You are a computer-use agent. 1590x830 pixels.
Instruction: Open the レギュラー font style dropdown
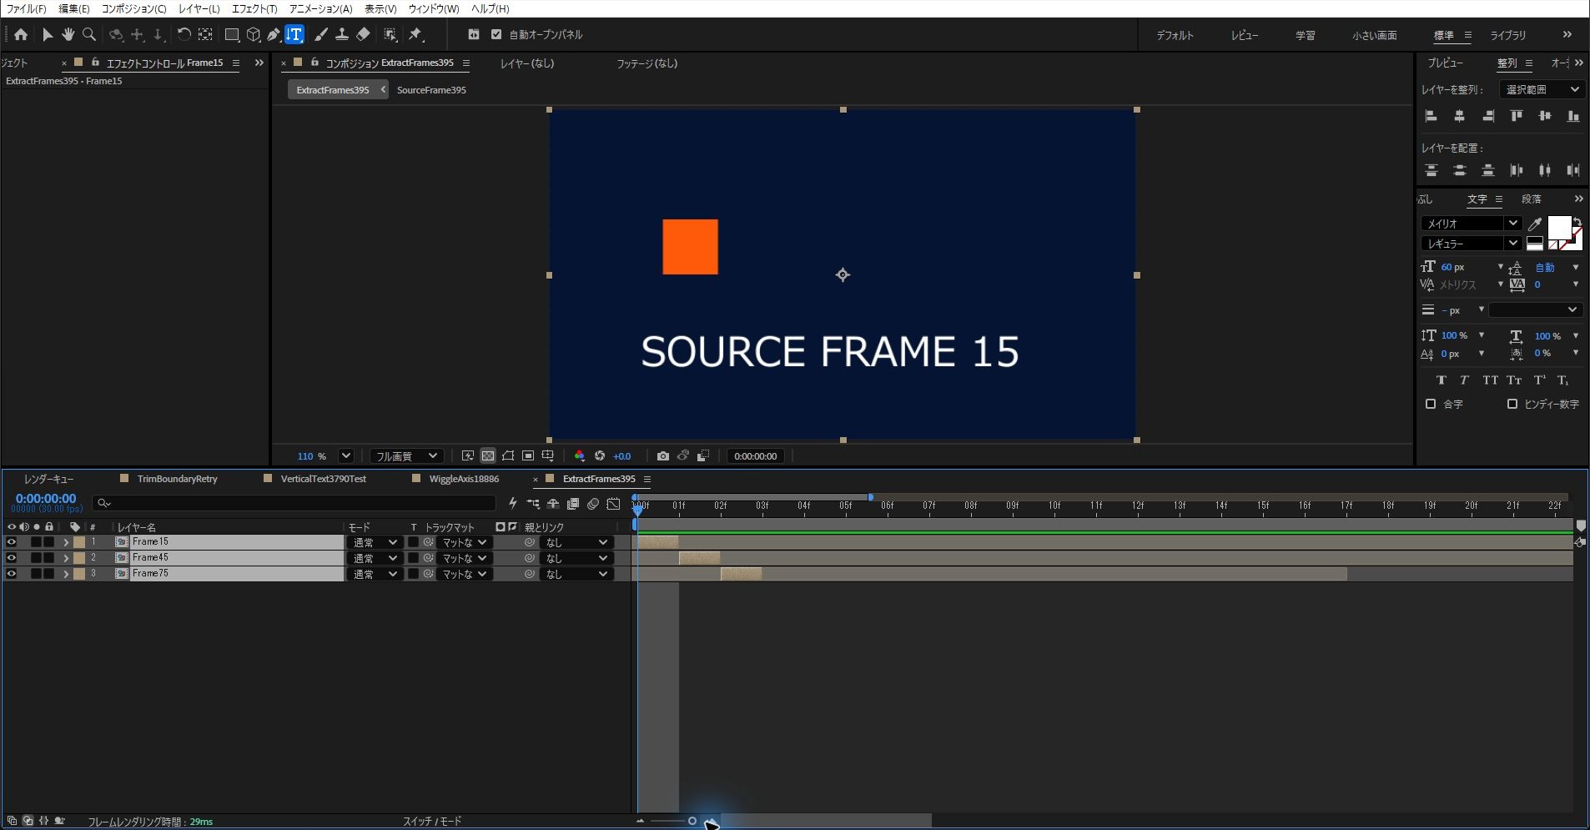point(1471,244)
